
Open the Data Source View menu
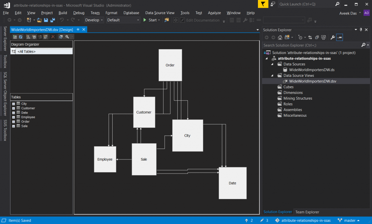(x=159, y=13)
